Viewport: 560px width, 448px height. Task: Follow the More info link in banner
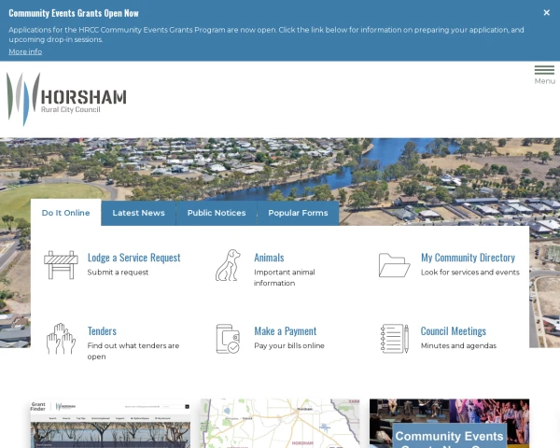coord(25,51)
